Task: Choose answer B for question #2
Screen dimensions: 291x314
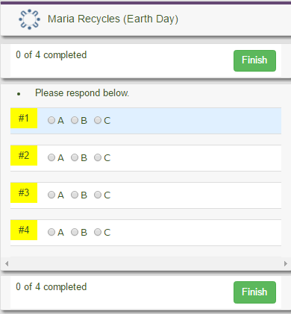Action: click(75, 157)
